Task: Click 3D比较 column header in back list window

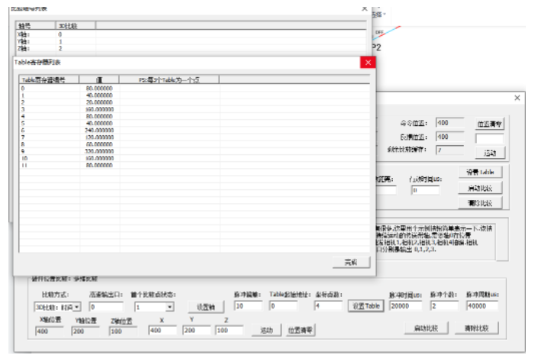Action: point(76,25)
